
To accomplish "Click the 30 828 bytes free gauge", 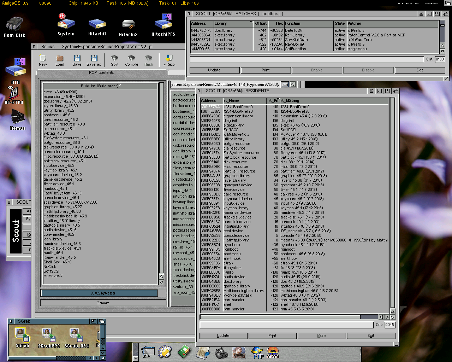I will pos(103,293).
